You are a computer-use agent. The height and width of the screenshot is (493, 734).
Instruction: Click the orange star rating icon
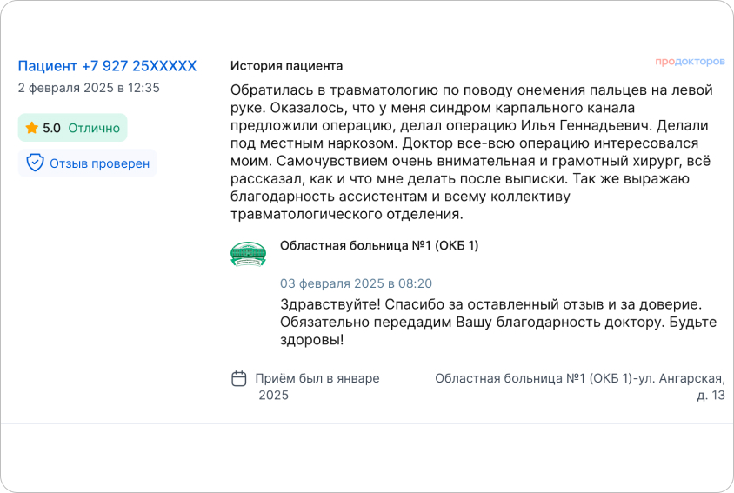32,128
